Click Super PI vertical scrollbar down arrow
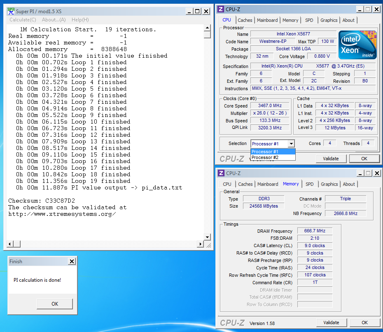 pos(207,237)
